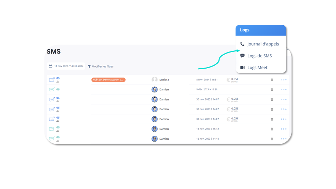Click the date 13 nov. 2023 à 15:42
Viewport: 336px width, 189px height.
(208, 129)
